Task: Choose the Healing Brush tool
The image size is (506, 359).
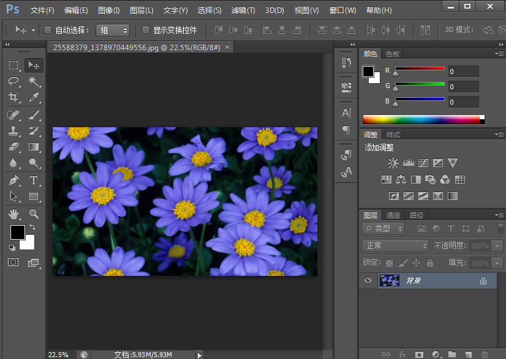Action: (x=13, y=115)
